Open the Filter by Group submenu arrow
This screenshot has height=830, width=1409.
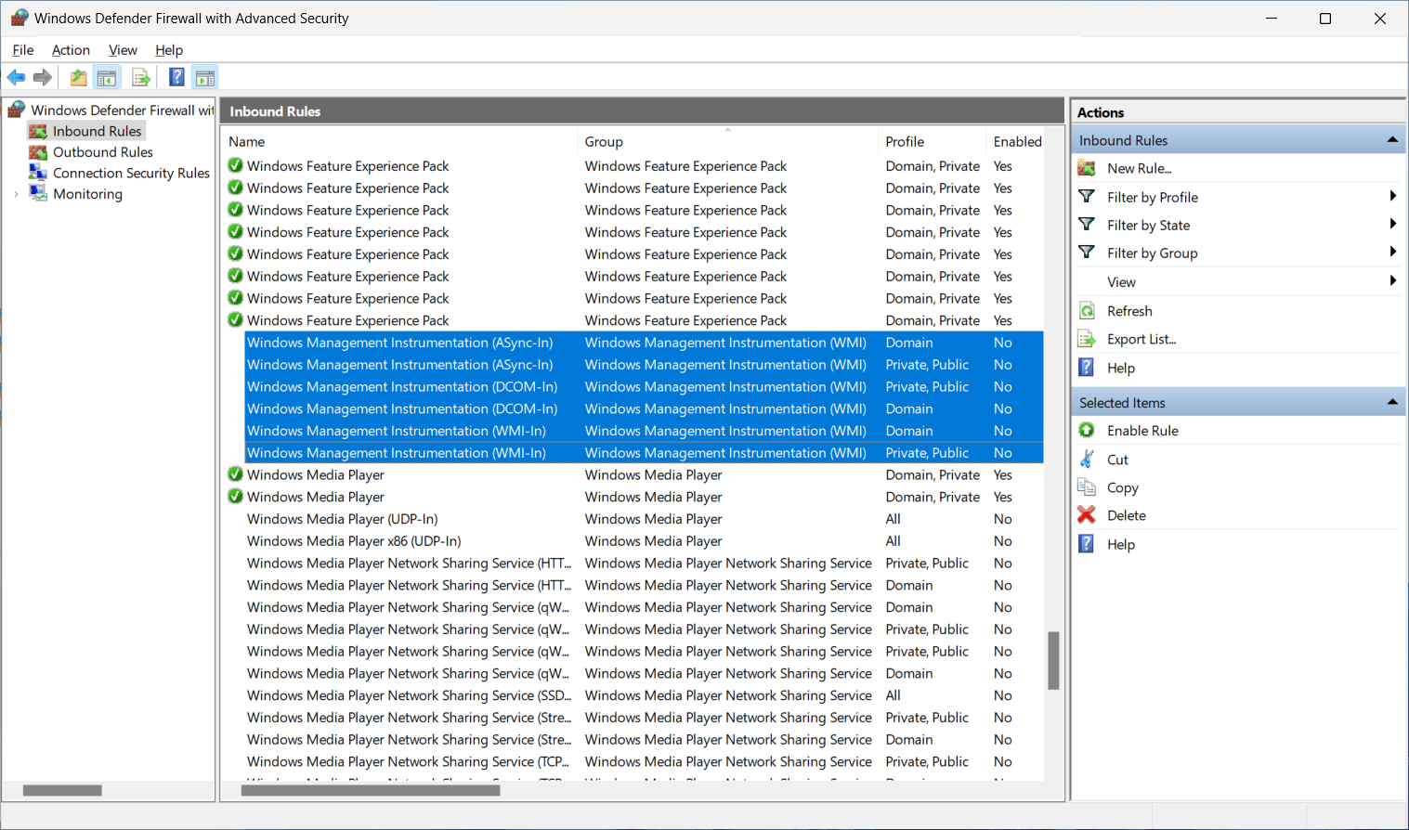[1392, 252]
